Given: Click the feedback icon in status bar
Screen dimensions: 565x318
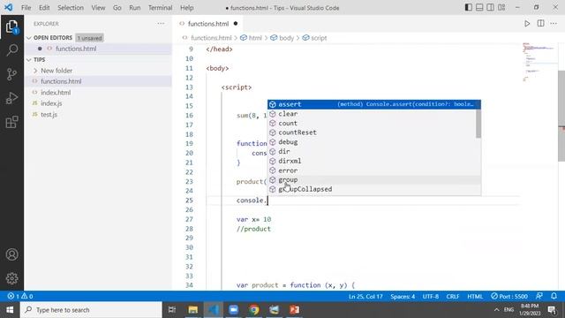Looking at the screenshot, I should [539, 296].
